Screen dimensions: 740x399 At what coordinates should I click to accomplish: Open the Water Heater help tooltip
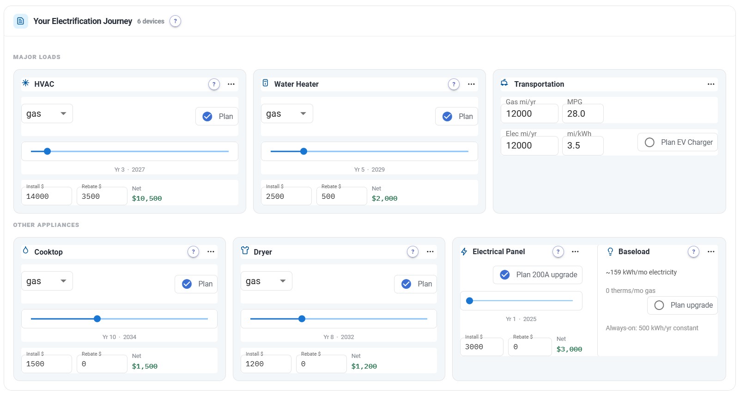454,84
